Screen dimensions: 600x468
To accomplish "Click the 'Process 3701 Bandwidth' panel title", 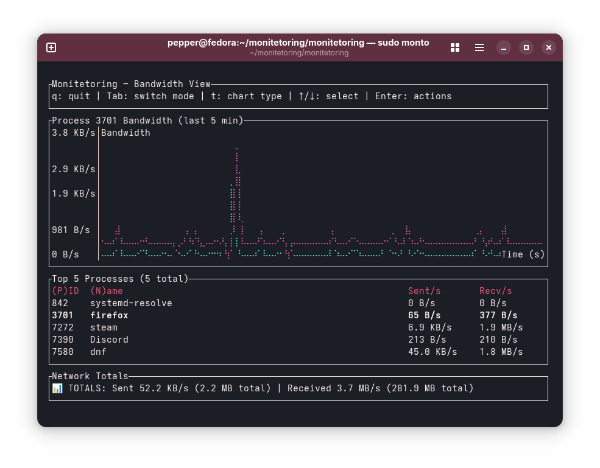I will pos(147,121).
